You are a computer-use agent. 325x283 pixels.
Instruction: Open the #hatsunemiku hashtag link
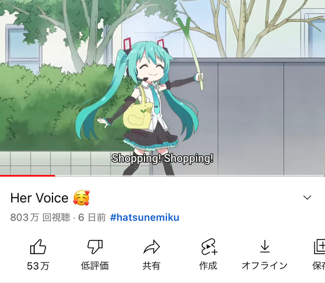(x=145, y=218)
